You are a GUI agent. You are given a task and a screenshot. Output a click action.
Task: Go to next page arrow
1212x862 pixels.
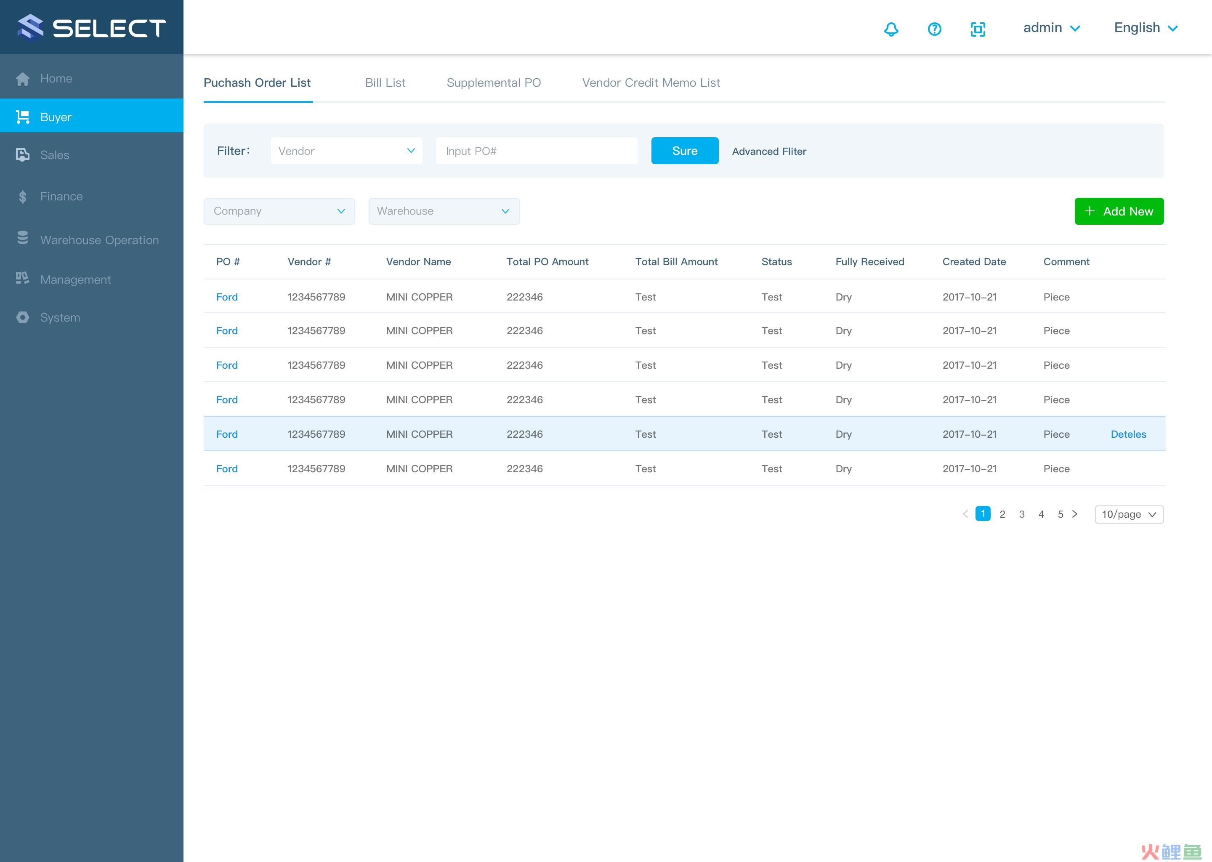click(x=1074, y=514)
